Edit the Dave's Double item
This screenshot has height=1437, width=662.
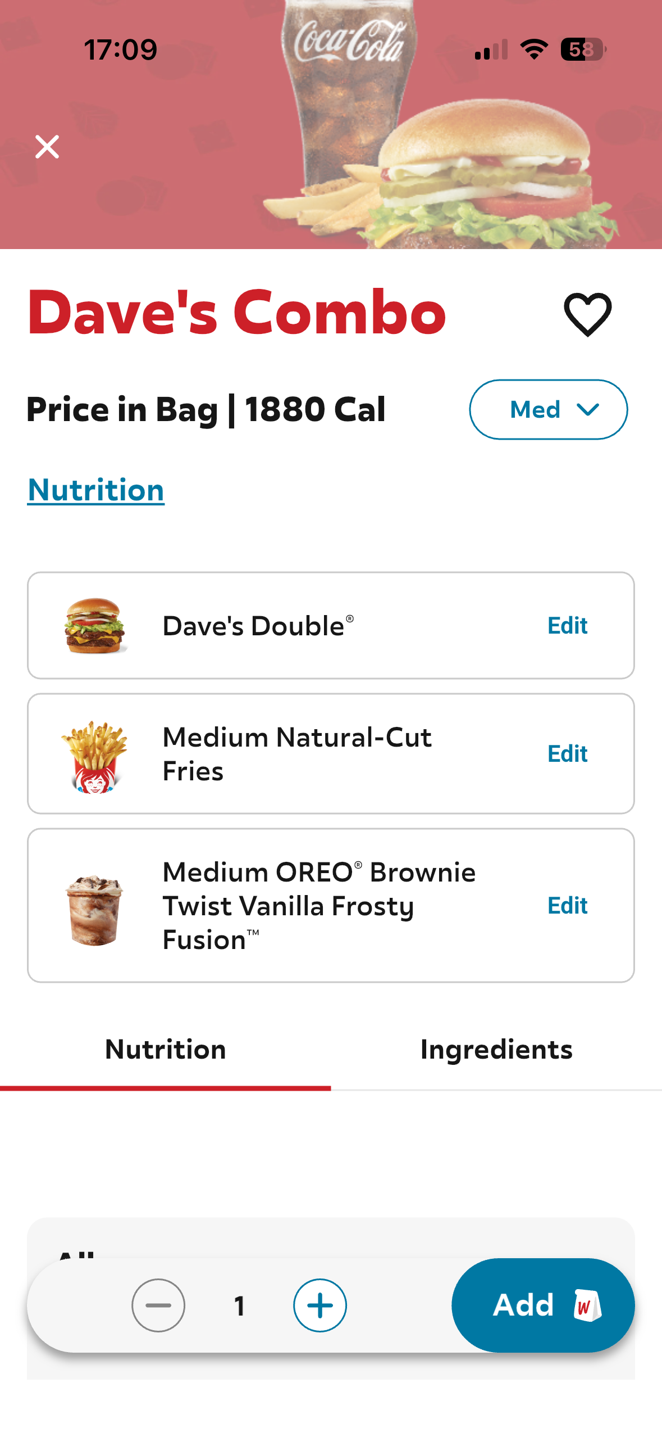pos(567,626)
